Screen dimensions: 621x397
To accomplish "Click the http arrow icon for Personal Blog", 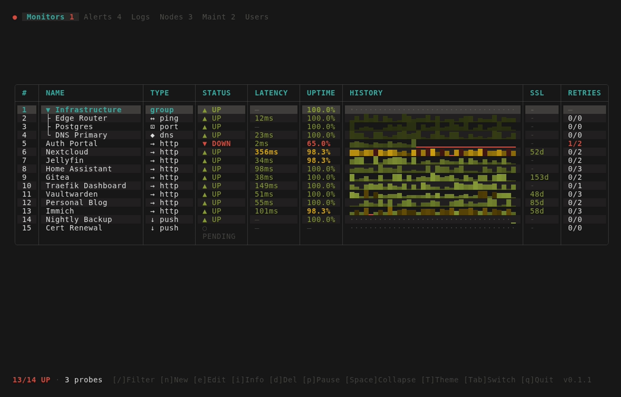I will 153,203.
